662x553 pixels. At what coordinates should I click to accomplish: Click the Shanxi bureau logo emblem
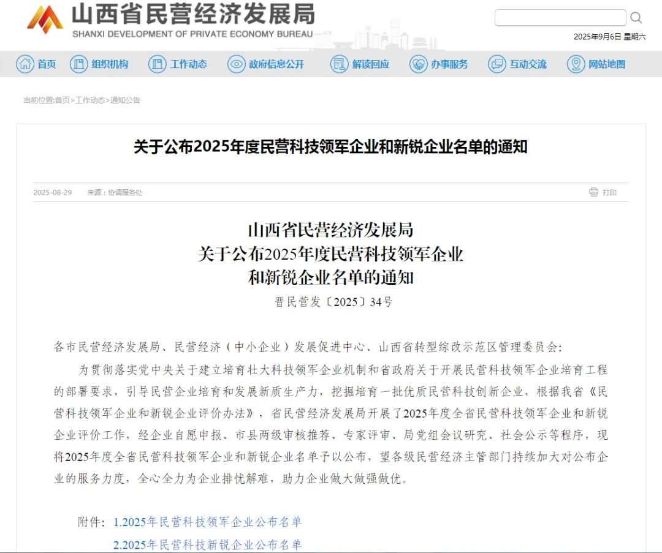pos(45,20)
